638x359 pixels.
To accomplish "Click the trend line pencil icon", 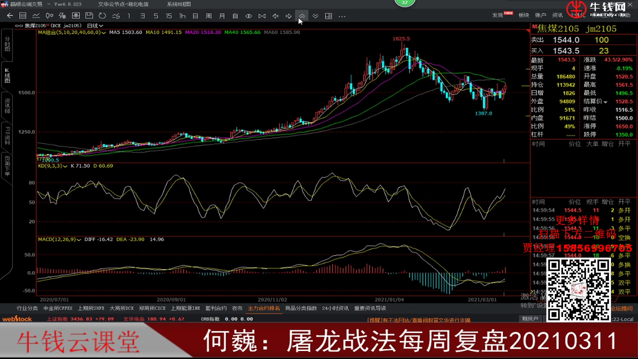I will click(x=116, y=16).
